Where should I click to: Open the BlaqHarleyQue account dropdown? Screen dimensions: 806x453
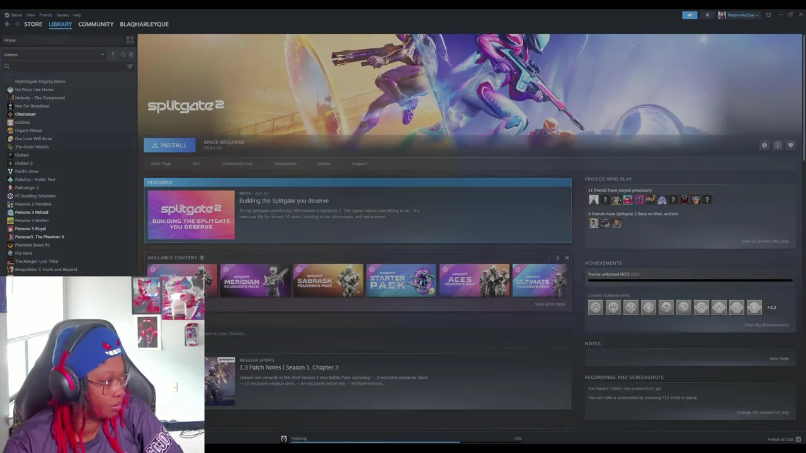[738, 15]
